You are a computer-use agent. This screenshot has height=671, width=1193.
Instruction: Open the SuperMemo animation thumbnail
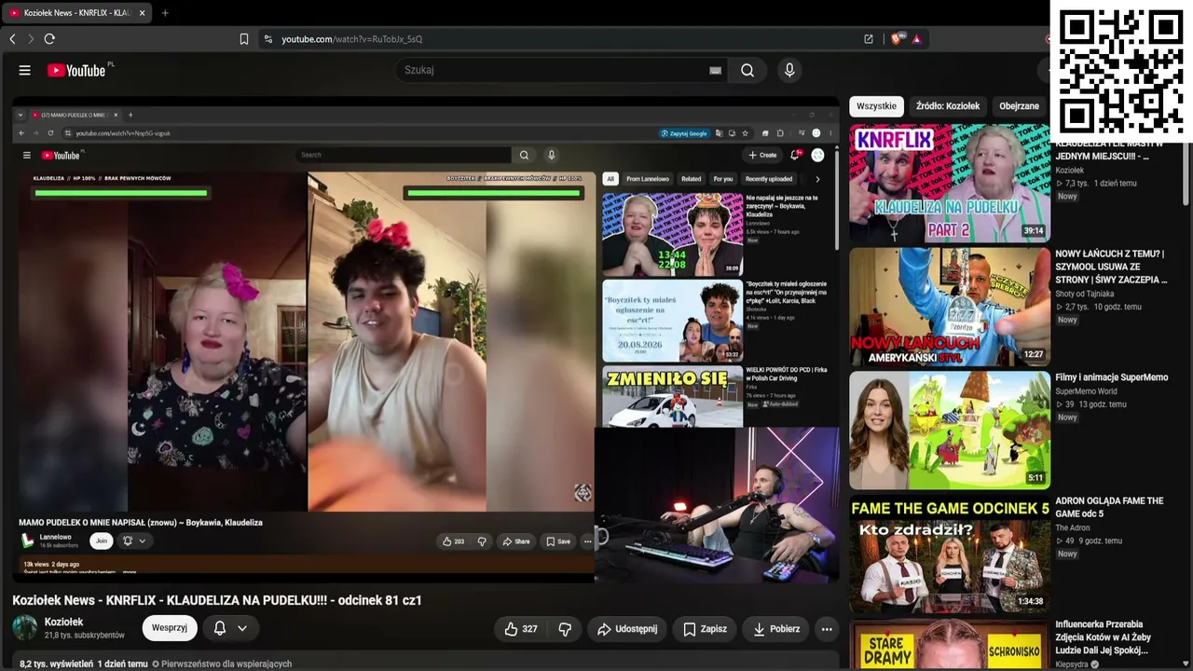pos(950,431)
